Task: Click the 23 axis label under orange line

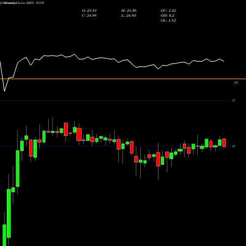Action: (236, 83)
